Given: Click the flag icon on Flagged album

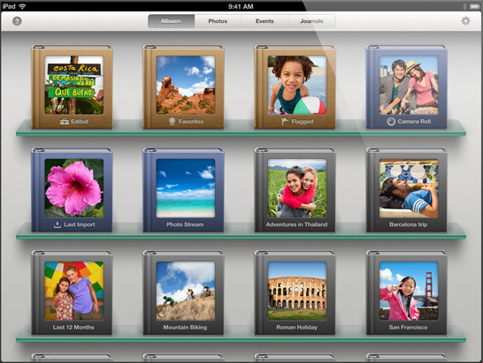Looking at the screenshot, I should 284,121.
